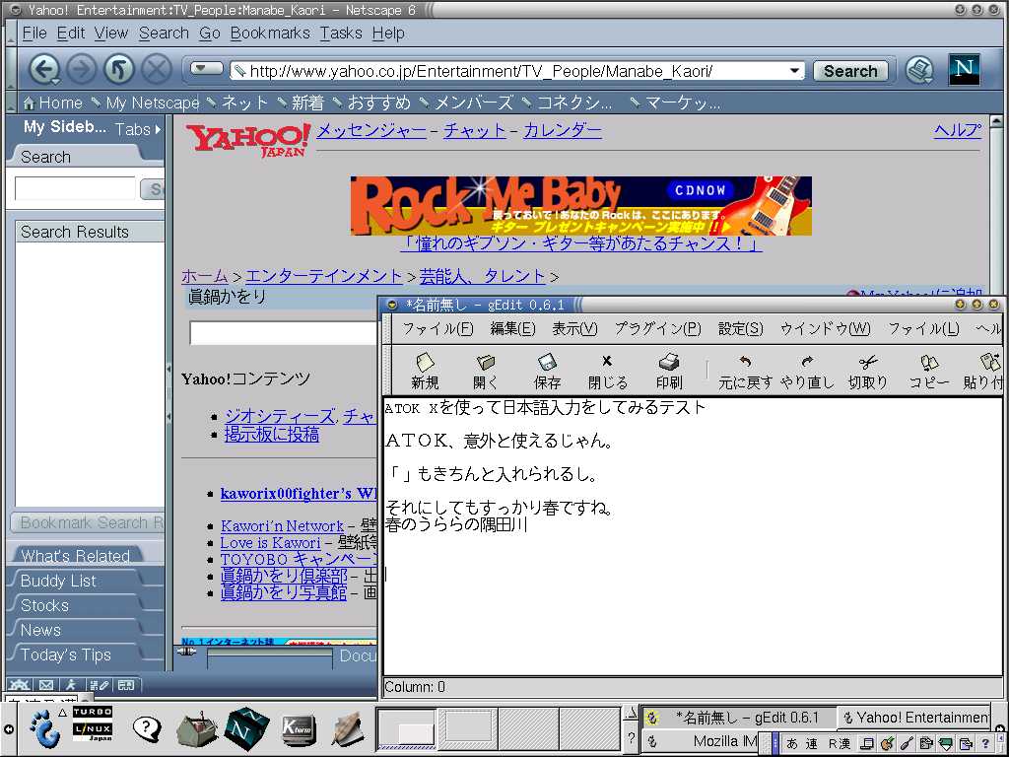Screen dimensions: 1009x757
Task: Toggle the ATOK 連 conversion setting
Action: (812, 743)
